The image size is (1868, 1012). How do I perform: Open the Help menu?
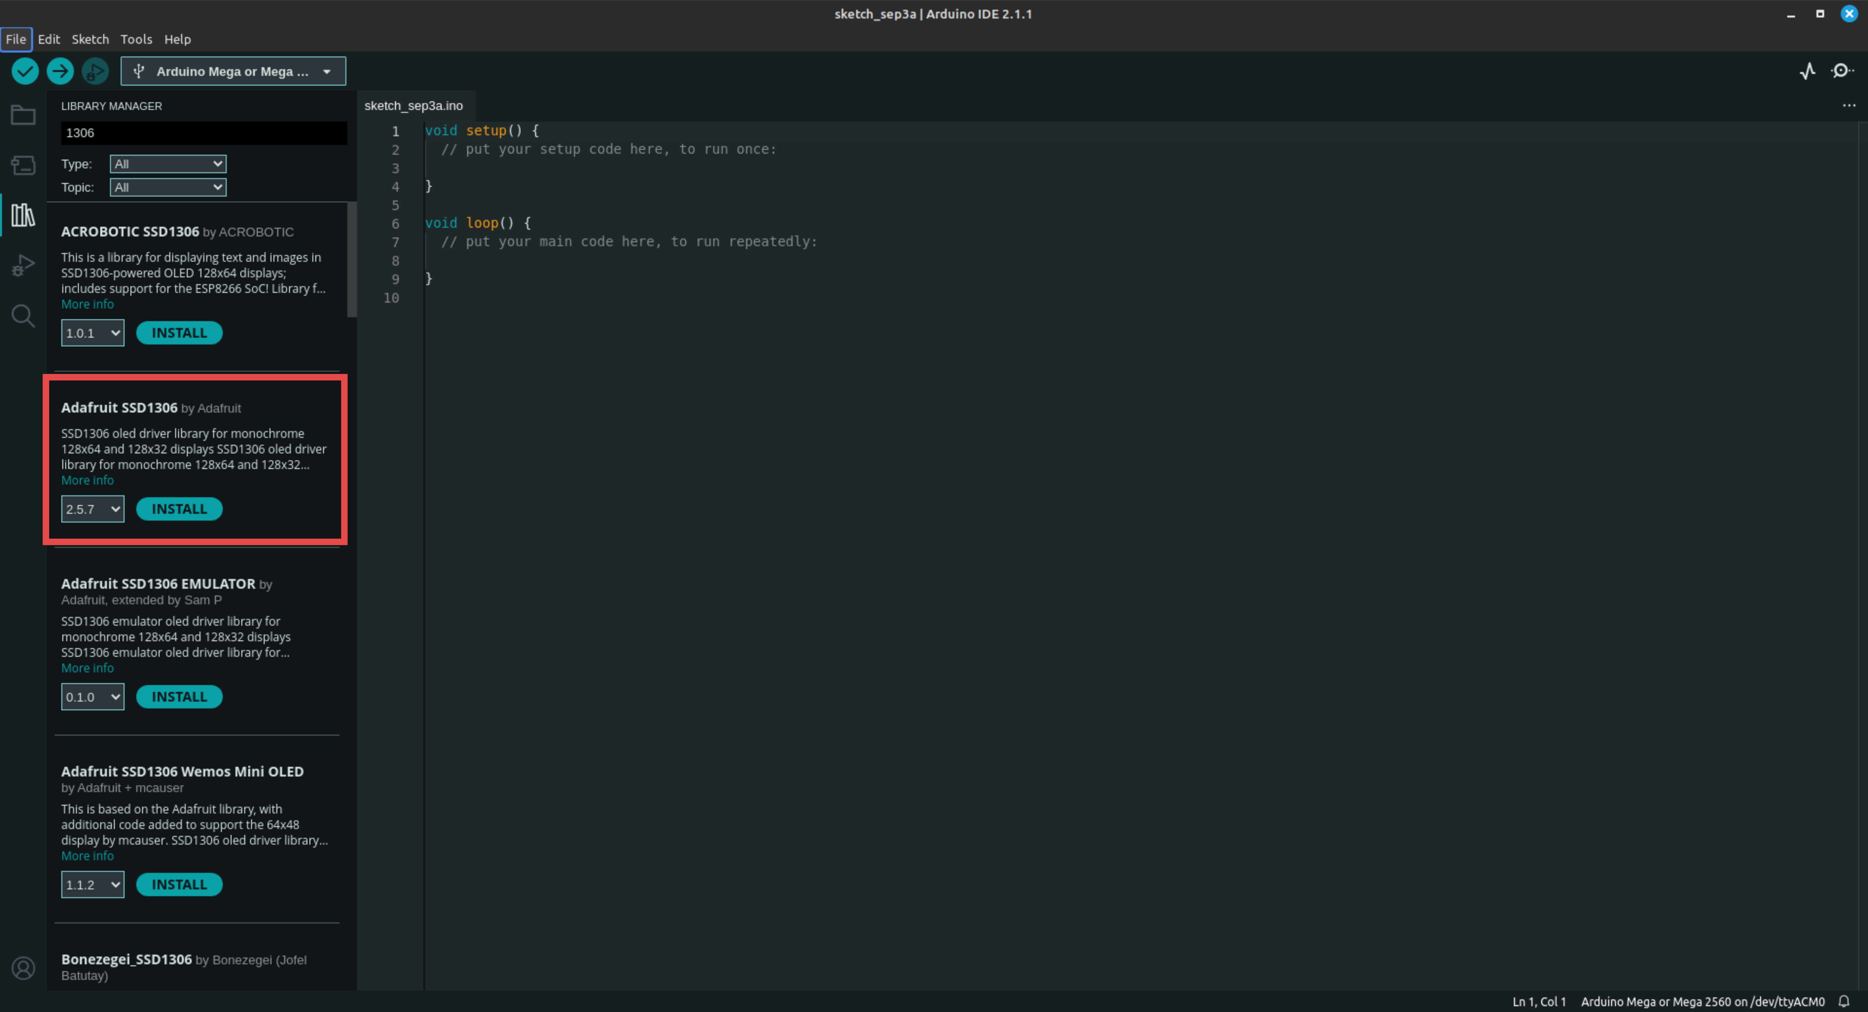coord(178,39)
